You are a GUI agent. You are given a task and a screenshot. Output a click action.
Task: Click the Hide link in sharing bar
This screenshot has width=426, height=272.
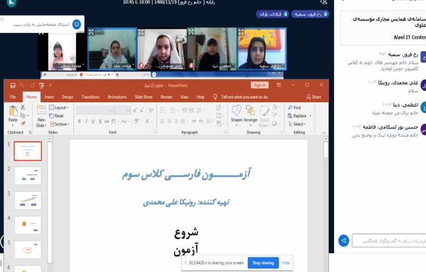pos(286,263)
